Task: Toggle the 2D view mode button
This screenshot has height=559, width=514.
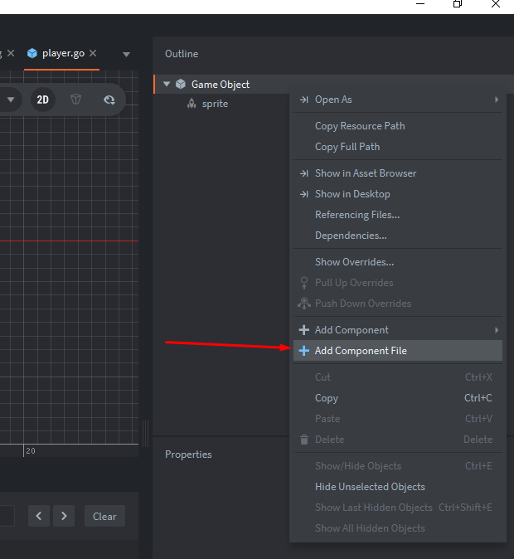Action: 42,100
